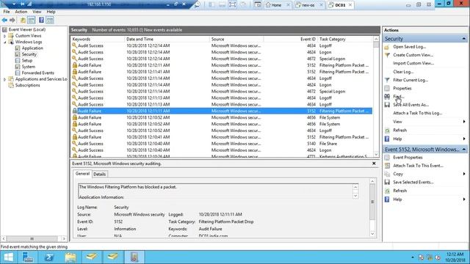Click Clear Log action
Viewport: 470px width, 264px height.
[x=403, y=72]
